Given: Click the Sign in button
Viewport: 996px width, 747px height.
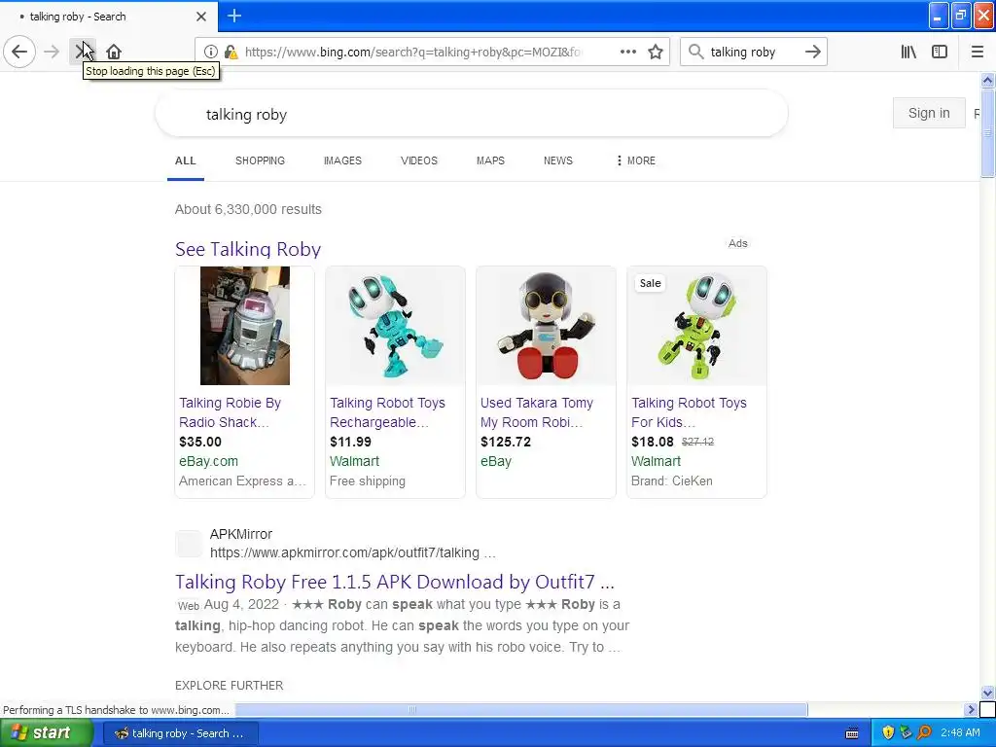Looking at the screenshot, I should coord(929,113).
